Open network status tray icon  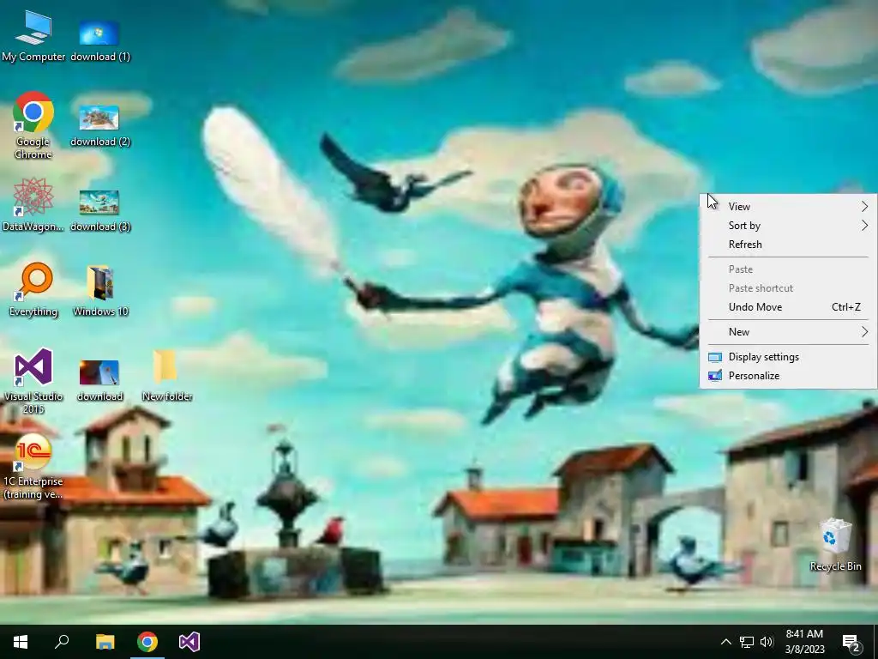click(747, 642)
